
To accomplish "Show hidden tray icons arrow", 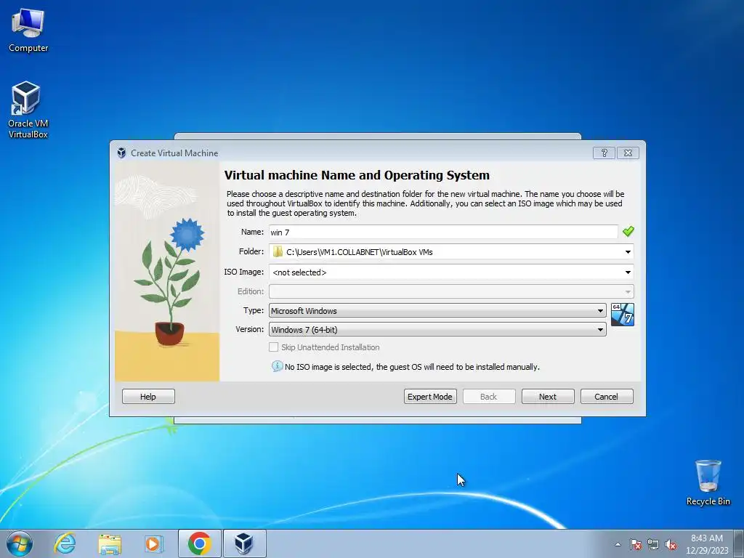I will 618,544.
